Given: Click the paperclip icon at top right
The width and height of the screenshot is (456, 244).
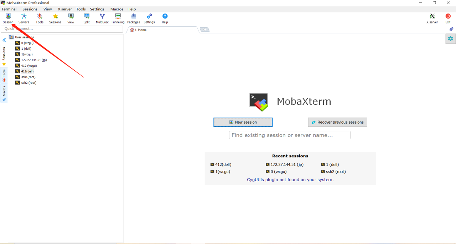Looking at the screenshot, I should coord(451,29).
